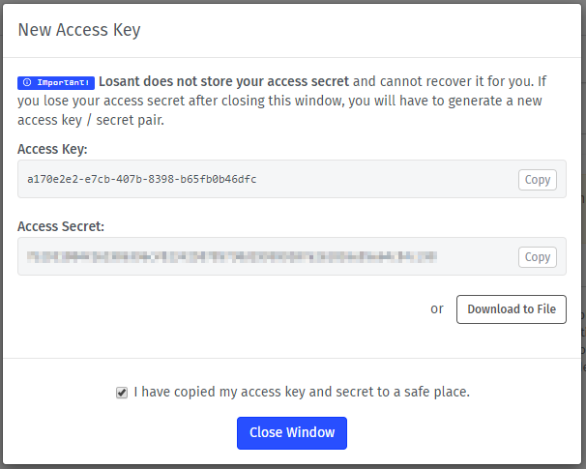
Task: Click the 'I have copied my access key' label
Action: click(302, 392)
